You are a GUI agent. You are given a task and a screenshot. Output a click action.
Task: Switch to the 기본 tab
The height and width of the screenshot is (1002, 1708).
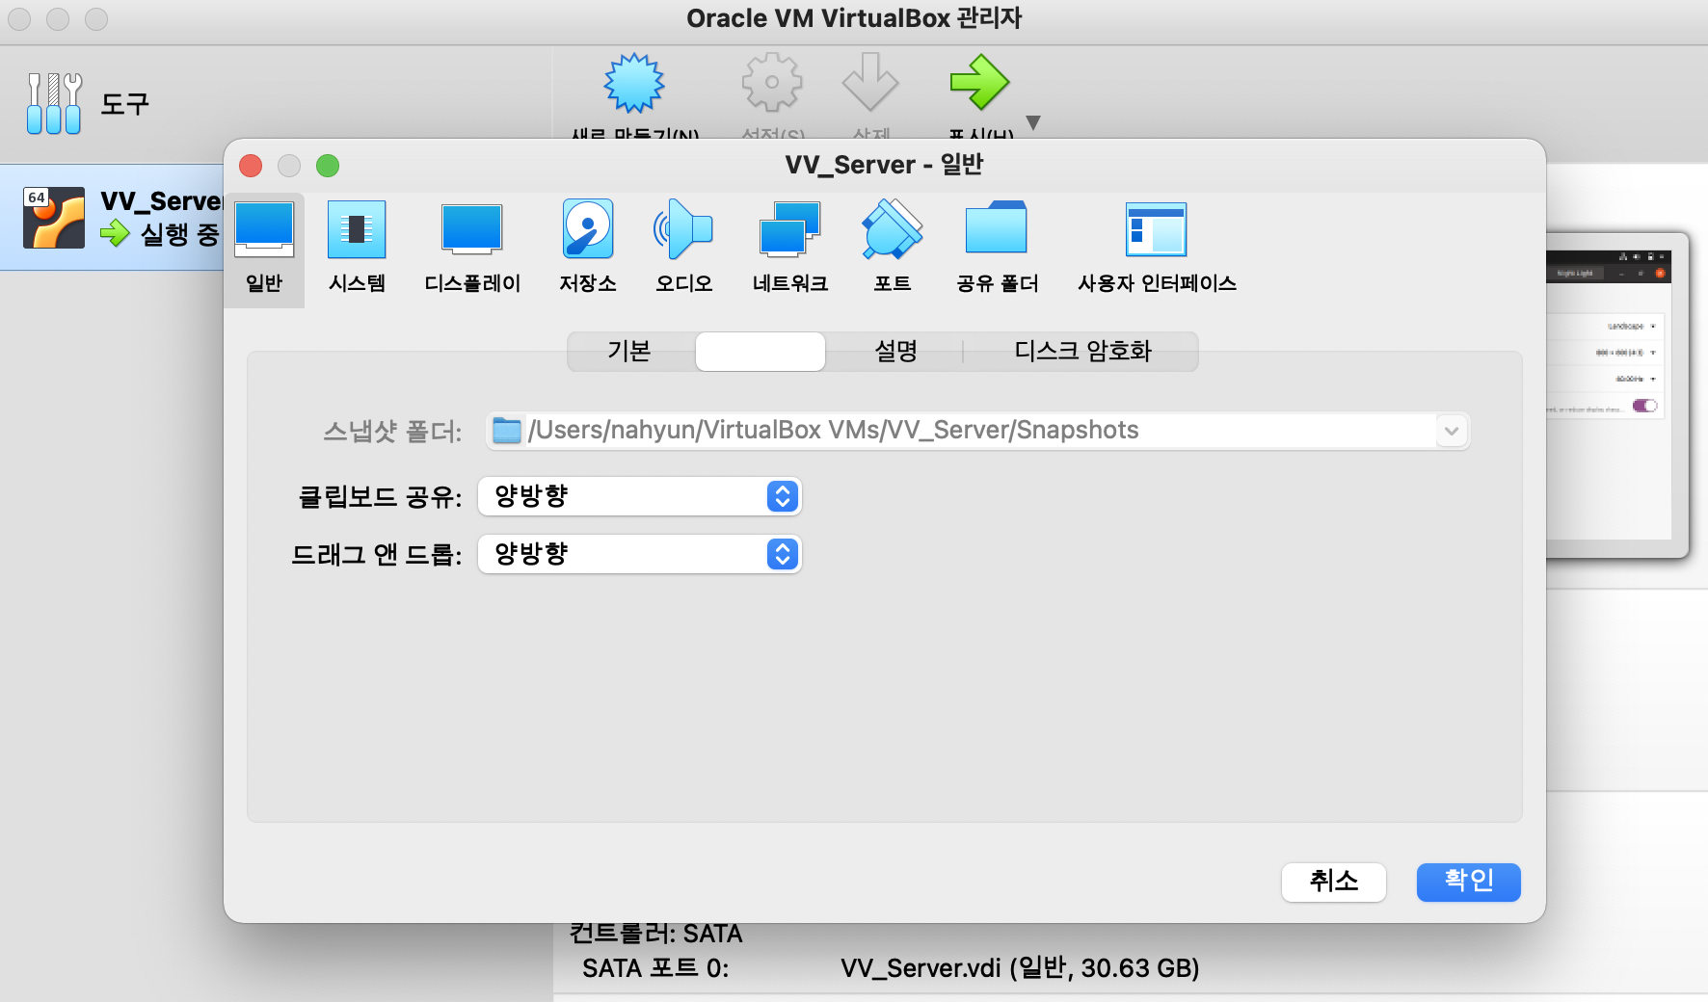point(630,352)
